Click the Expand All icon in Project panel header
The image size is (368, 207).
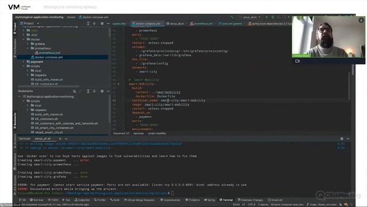click(88, 24)
